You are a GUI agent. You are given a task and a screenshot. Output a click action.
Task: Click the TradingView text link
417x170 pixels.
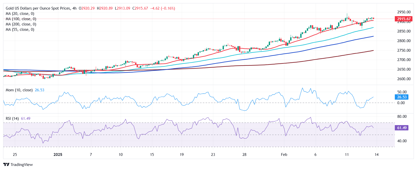[22, 165]
